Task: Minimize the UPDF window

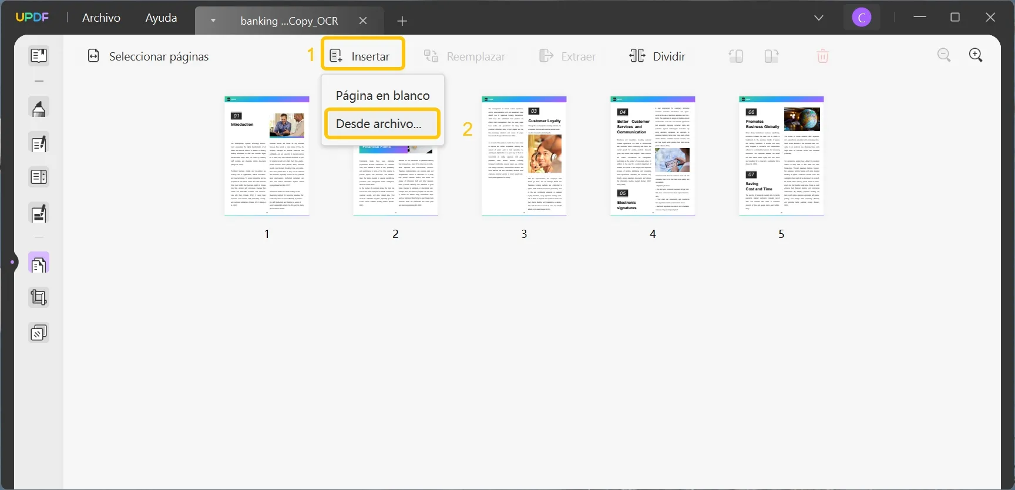Action: point(920,17)
